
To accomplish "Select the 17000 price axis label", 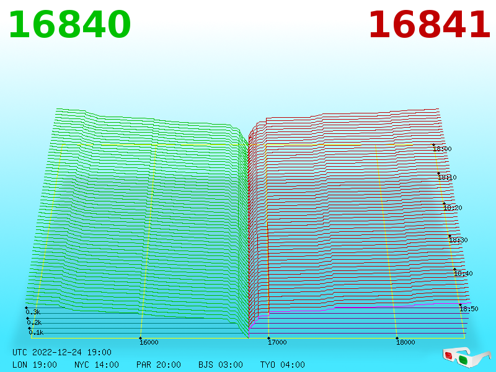I will 277,342.
